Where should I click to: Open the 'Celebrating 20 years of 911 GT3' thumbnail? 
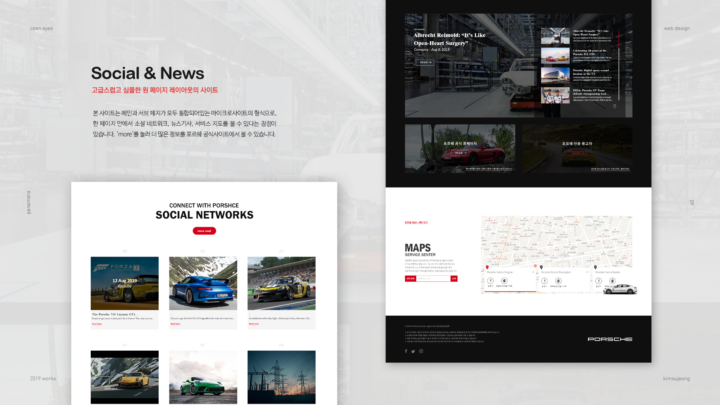[555, 55]
